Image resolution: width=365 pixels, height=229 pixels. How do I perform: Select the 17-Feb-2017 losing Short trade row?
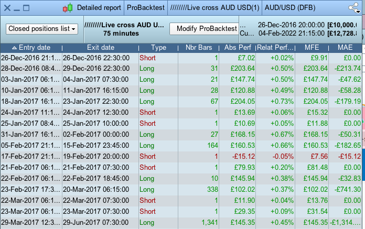157,156
